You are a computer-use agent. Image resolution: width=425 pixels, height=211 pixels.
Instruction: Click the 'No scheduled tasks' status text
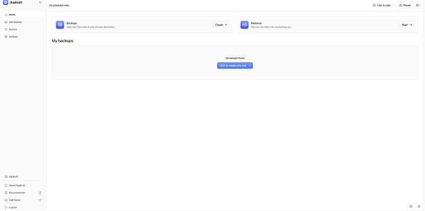coord(59,5)
